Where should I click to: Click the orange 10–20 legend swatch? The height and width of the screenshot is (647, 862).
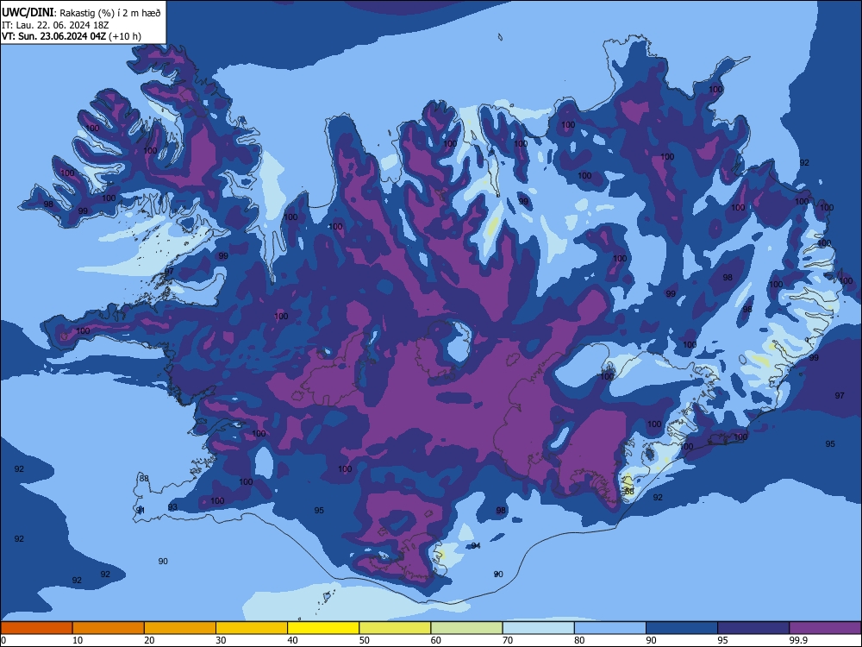pos(109,628)
